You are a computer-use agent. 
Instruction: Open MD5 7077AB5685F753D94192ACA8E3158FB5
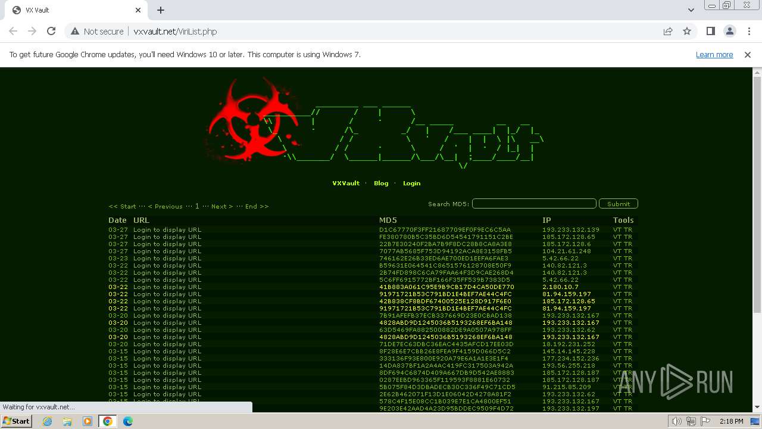[445, 251]
